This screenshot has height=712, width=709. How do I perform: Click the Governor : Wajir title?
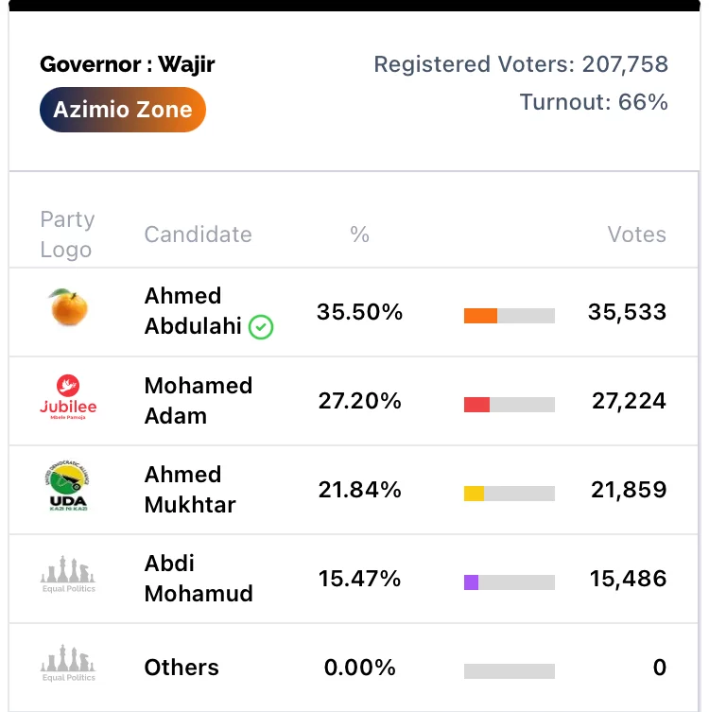pyautogui.click(x=127, y=64)
